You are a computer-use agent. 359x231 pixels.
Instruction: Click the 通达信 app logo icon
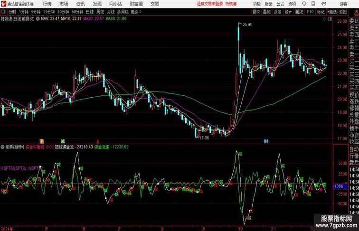[x=3, y=4]
